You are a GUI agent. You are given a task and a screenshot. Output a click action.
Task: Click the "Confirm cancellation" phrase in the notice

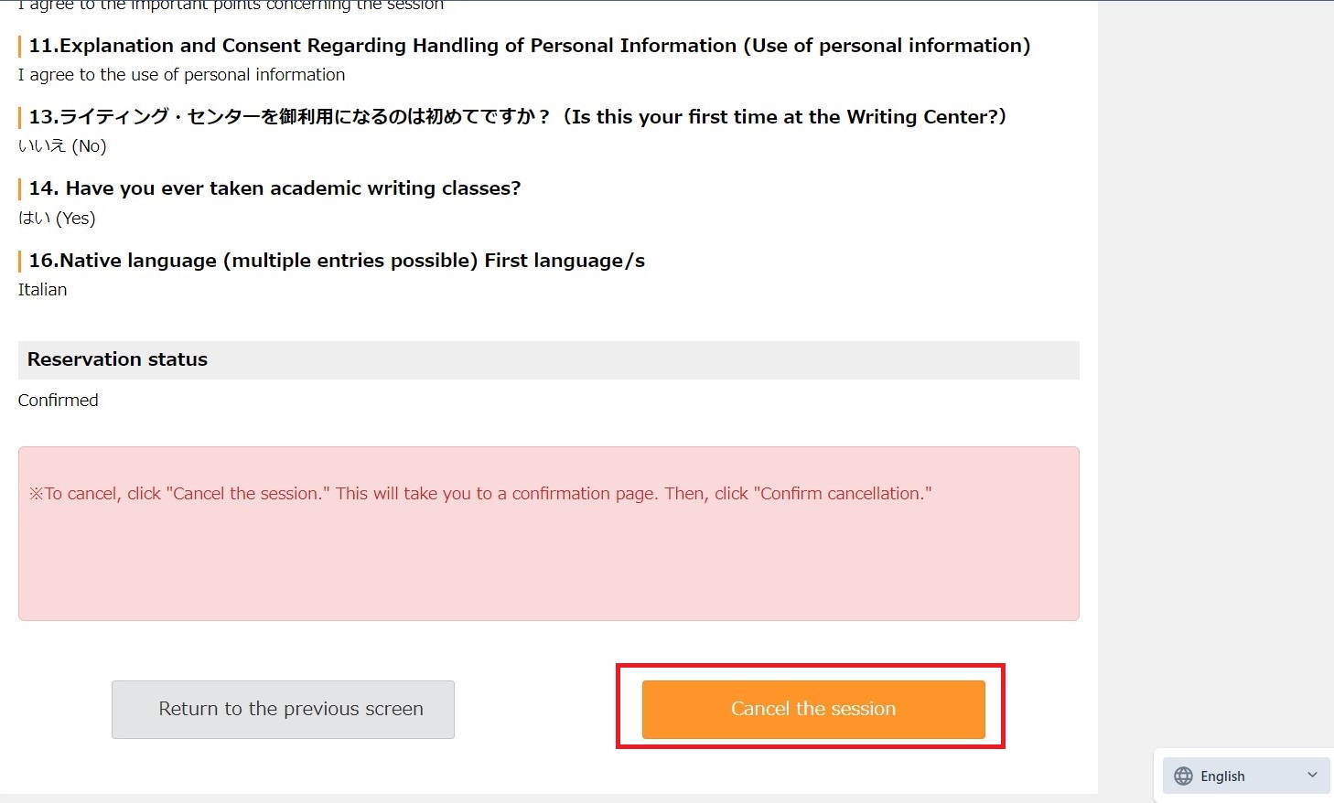tap(843, 493)
